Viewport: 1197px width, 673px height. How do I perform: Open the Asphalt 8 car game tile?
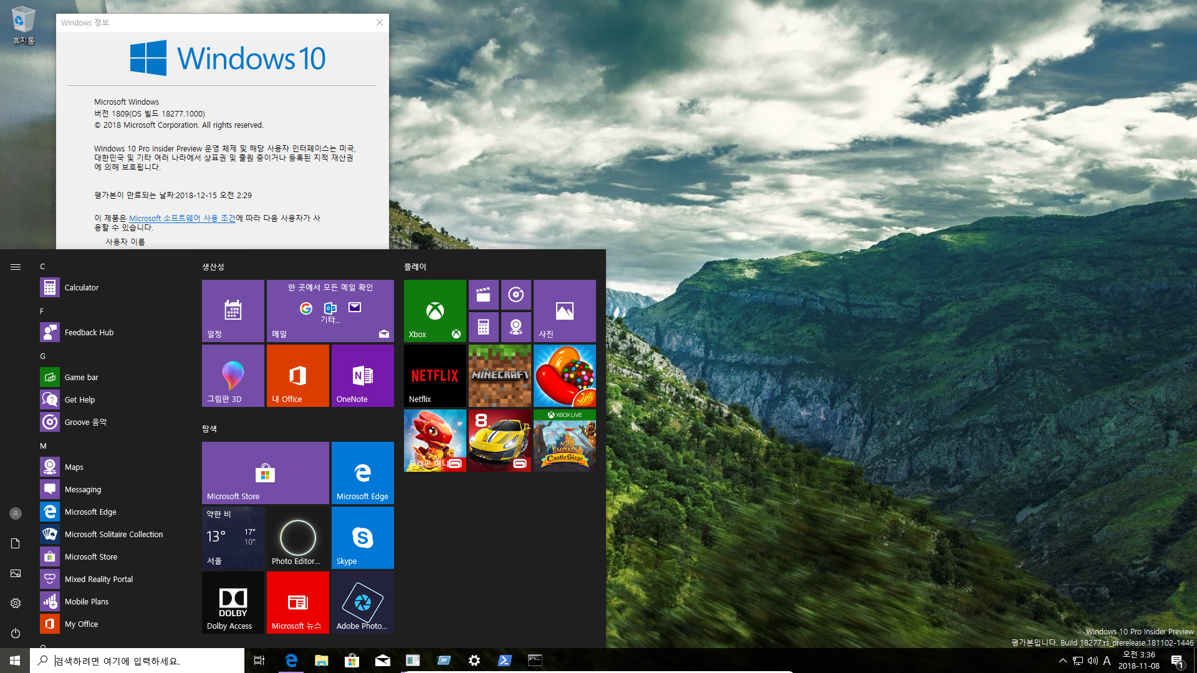click(x=500, y=441)
